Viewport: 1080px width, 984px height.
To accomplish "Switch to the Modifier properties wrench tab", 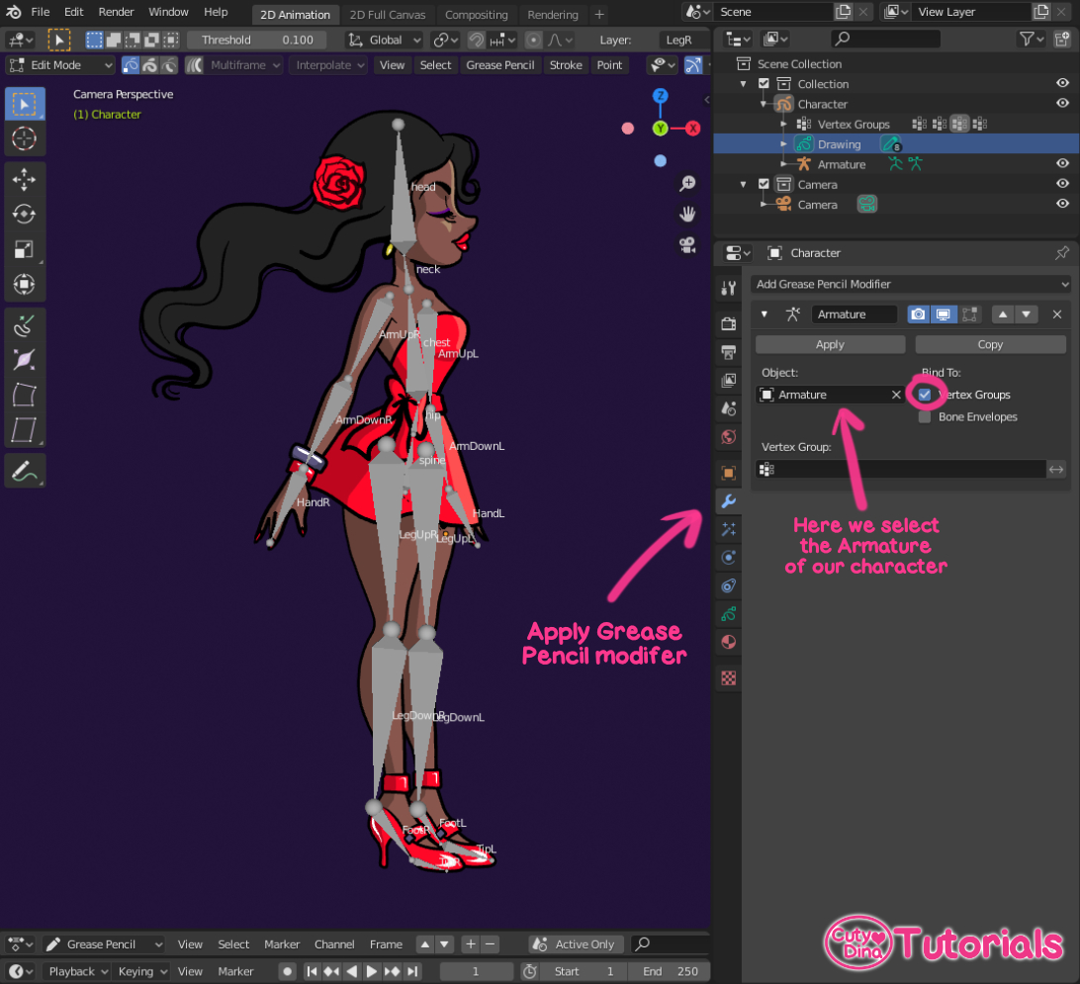I will tap(728, 501).
